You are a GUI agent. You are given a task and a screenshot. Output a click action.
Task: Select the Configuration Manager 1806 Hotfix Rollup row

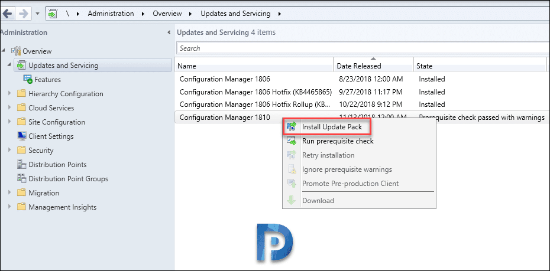pyautogui.click(x=362, y=105)
